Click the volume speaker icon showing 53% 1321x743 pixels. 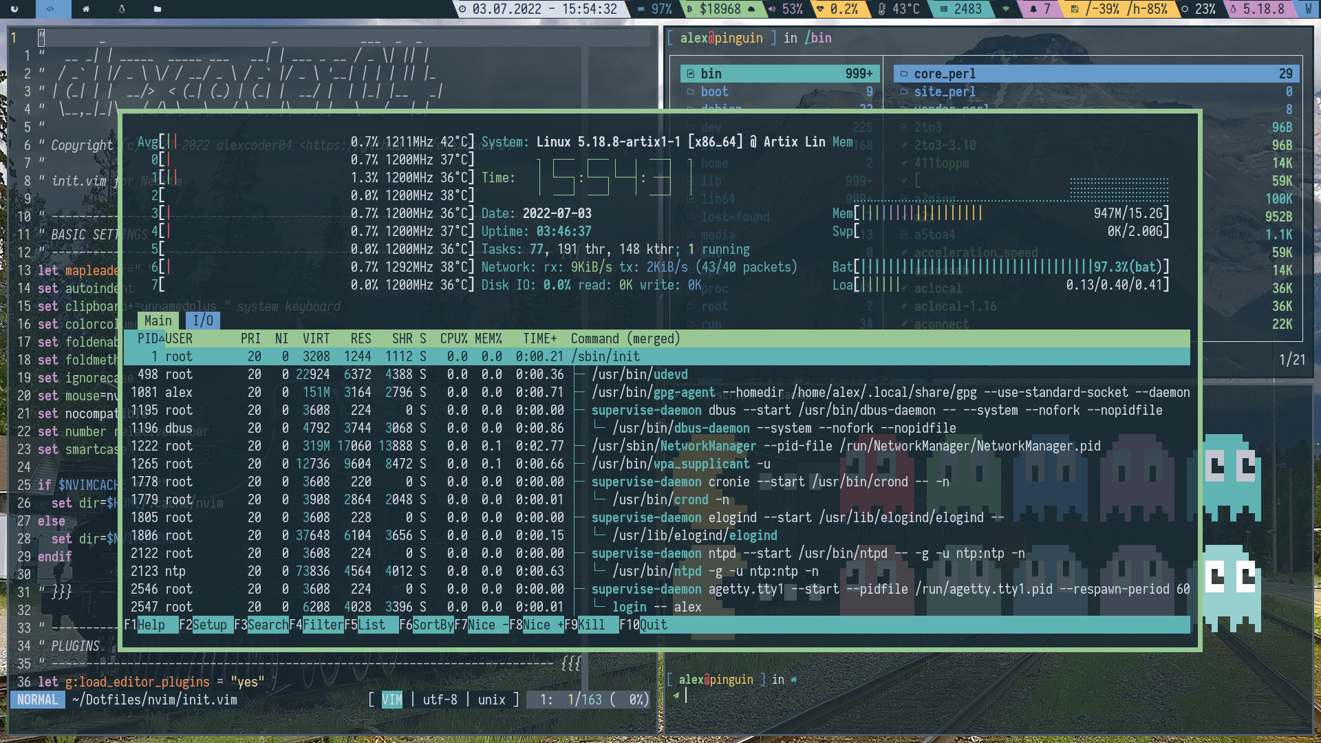click(x=772, y=9)
